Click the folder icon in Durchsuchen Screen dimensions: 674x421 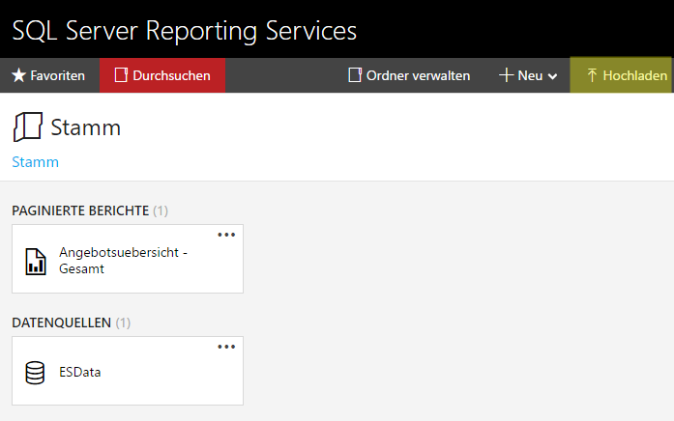(121, 75)
